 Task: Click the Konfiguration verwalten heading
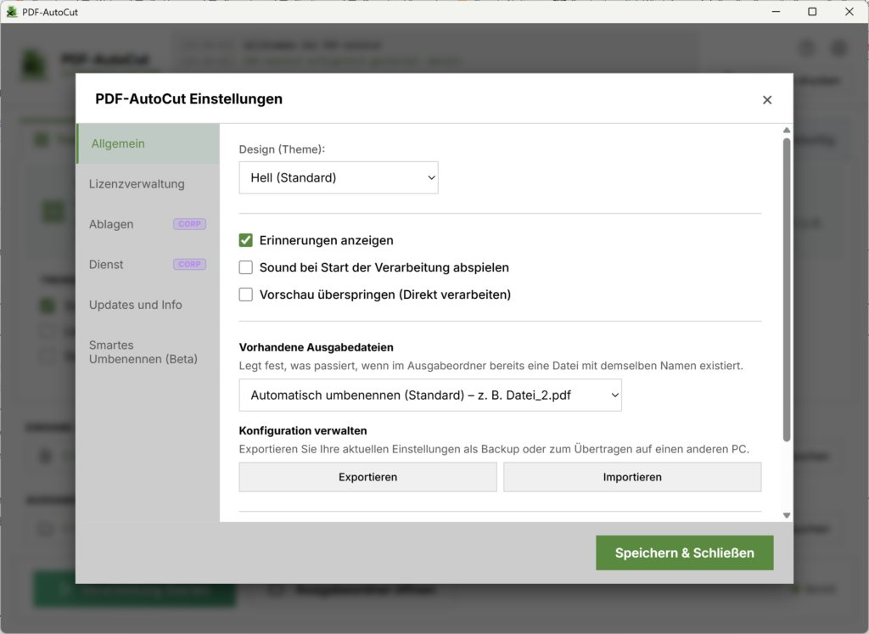point(303,430)
